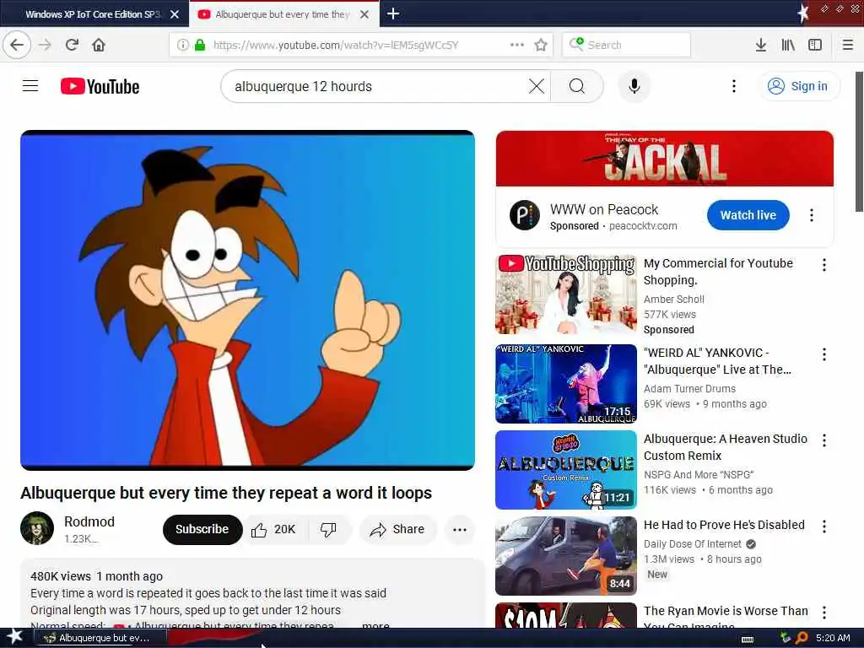Open the browser library icon
Viewport: 864px width, 648px height.
[x=788, y=45]
